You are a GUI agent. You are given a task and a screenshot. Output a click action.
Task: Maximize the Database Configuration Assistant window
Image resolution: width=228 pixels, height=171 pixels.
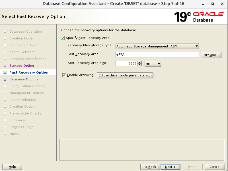tap(213, 4)
